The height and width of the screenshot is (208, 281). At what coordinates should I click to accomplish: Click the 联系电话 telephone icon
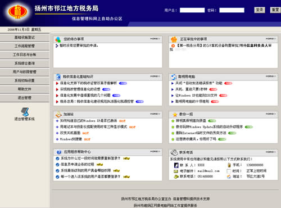(x=174, y=152)
